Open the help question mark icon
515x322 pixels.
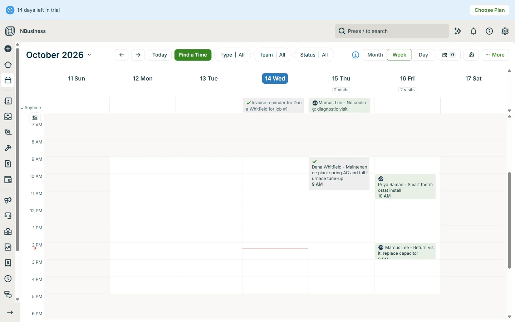pos(489,31)
